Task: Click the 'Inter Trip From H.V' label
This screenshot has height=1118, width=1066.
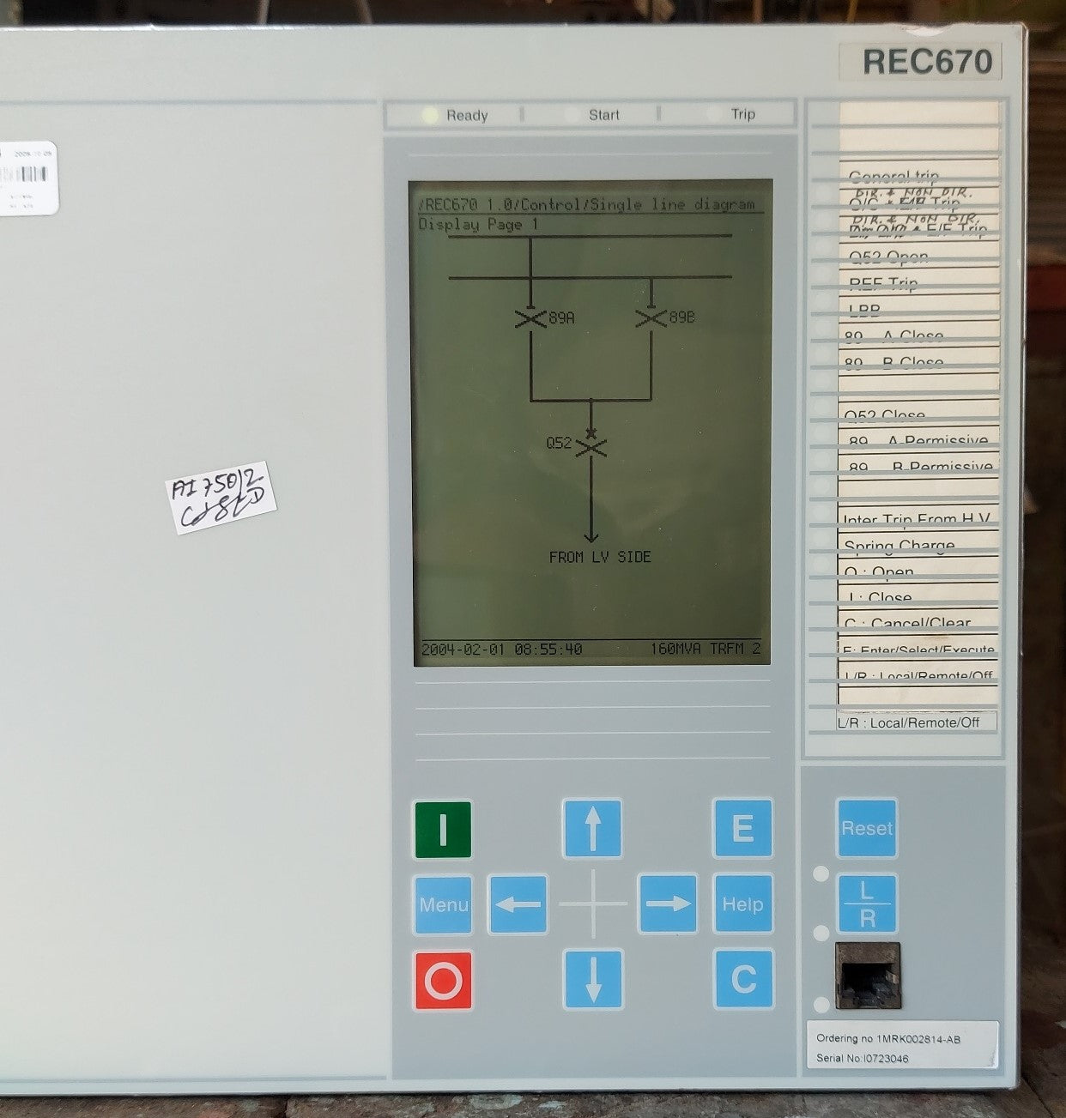Action: (917, 519)
